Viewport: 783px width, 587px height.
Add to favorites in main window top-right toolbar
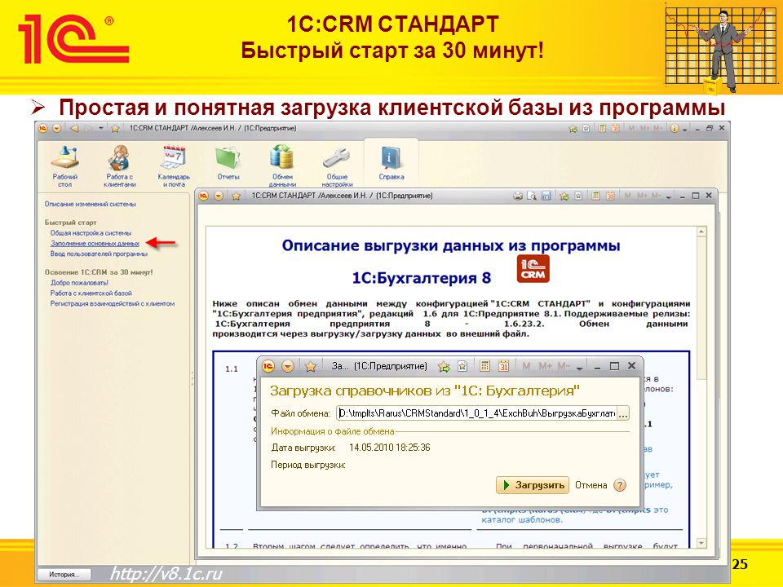pyautogui.click(x=573, y=129)
